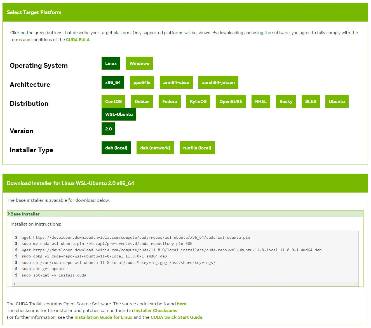Image resolution: width=371 pixels, height=328 pixels.
Task: Open the source code 'here' link
Action: click(x=182, y=304)
